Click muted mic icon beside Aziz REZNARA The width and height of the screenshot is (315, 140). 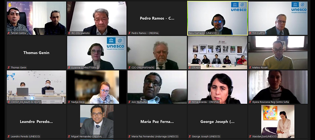pyautogui.click(x=129, y=102)
